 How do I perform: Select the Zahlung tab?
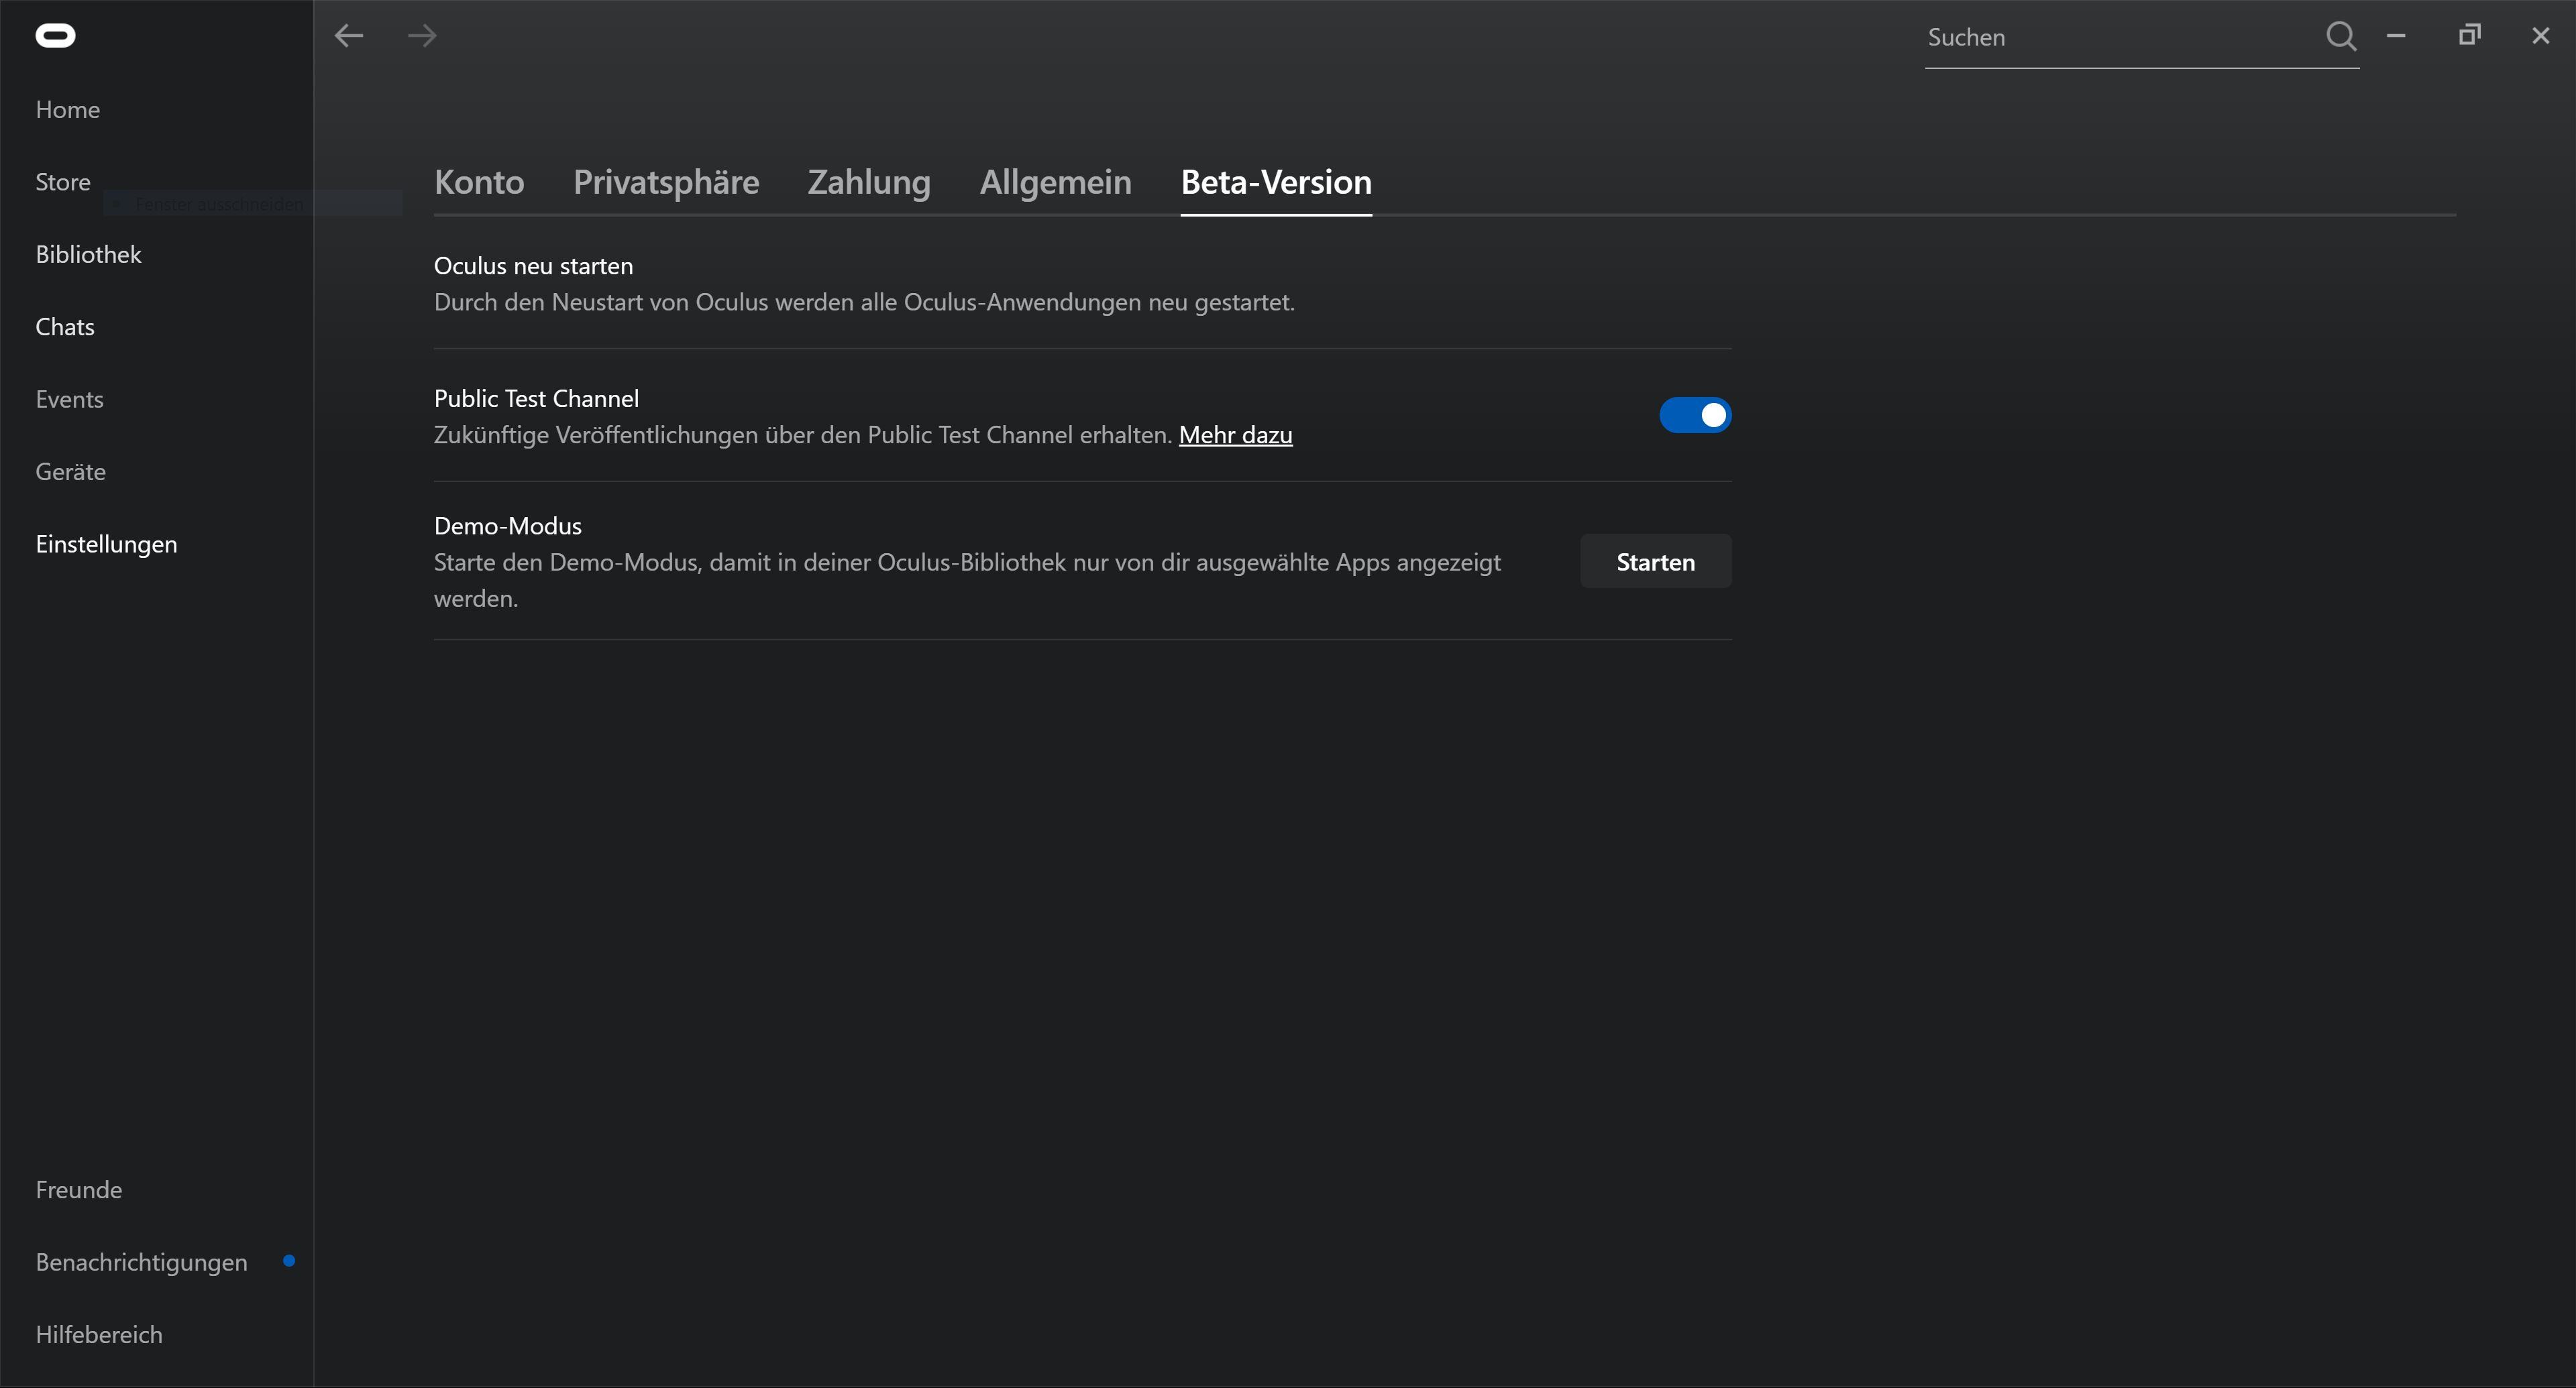(869, 182)
